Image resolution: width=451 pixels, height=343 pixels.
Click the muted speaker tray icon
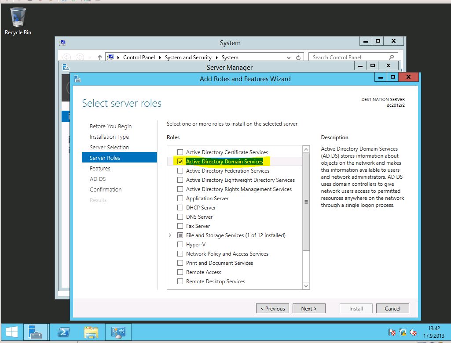(x=413, y=332)
